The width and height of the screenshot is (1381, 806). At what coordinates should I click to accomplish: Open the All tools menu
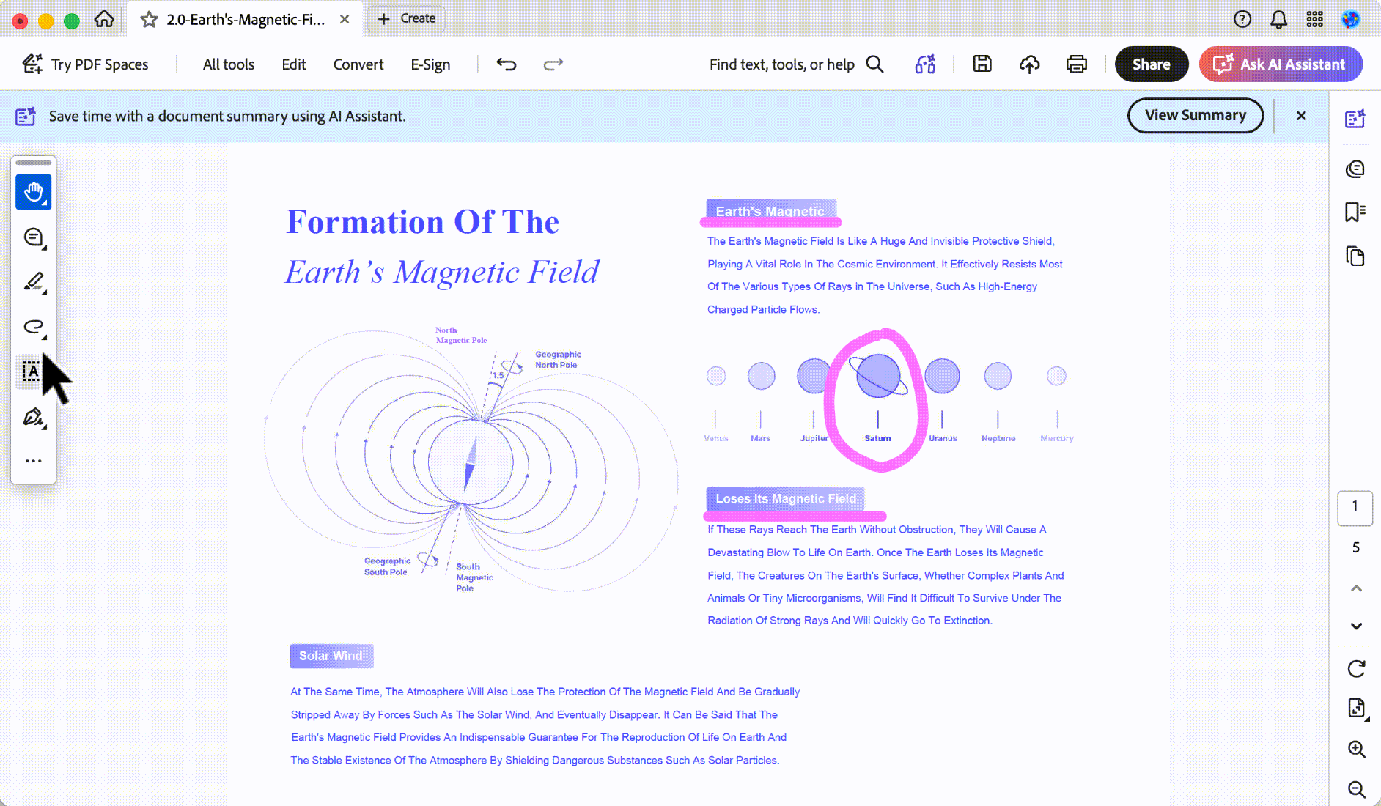(229, 64)
